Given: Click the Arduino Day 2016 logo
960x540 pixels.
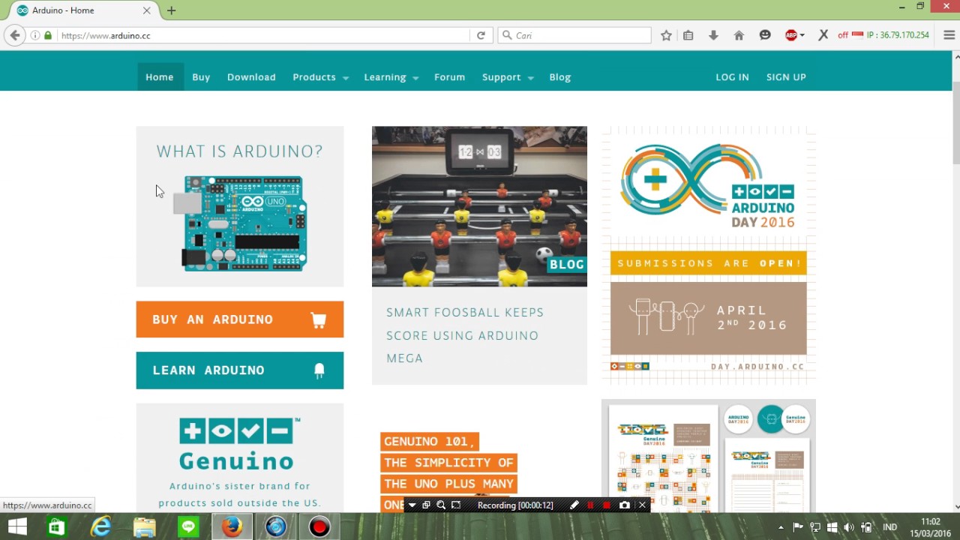Looking at the screenshot, I should click(x=708, y=187).
